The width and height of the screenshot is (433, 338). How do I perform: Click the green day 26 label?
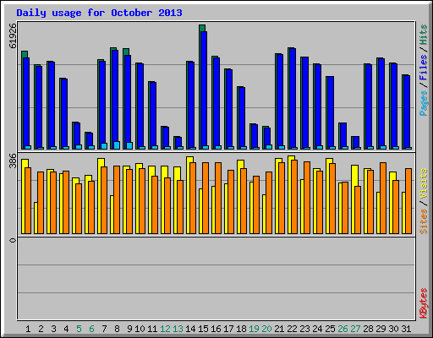[x=343, y=329]
